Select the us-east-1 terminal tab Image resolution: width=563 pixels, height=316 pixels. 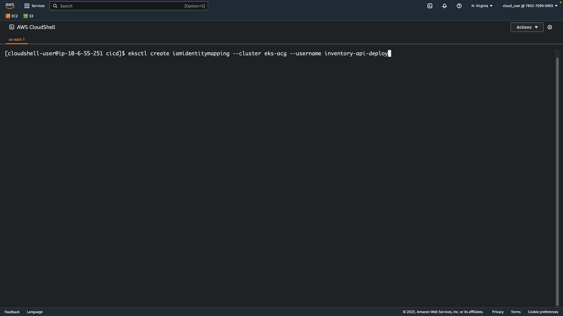[17, 39]
